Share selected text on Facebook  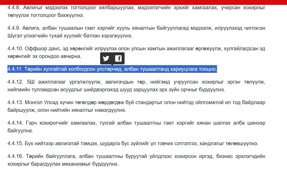point(118,58)
